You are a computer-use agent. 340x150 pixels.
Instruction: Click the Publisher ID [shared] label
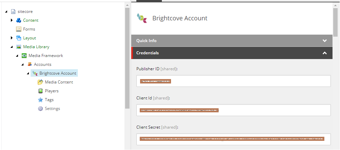tap(157, 69)
